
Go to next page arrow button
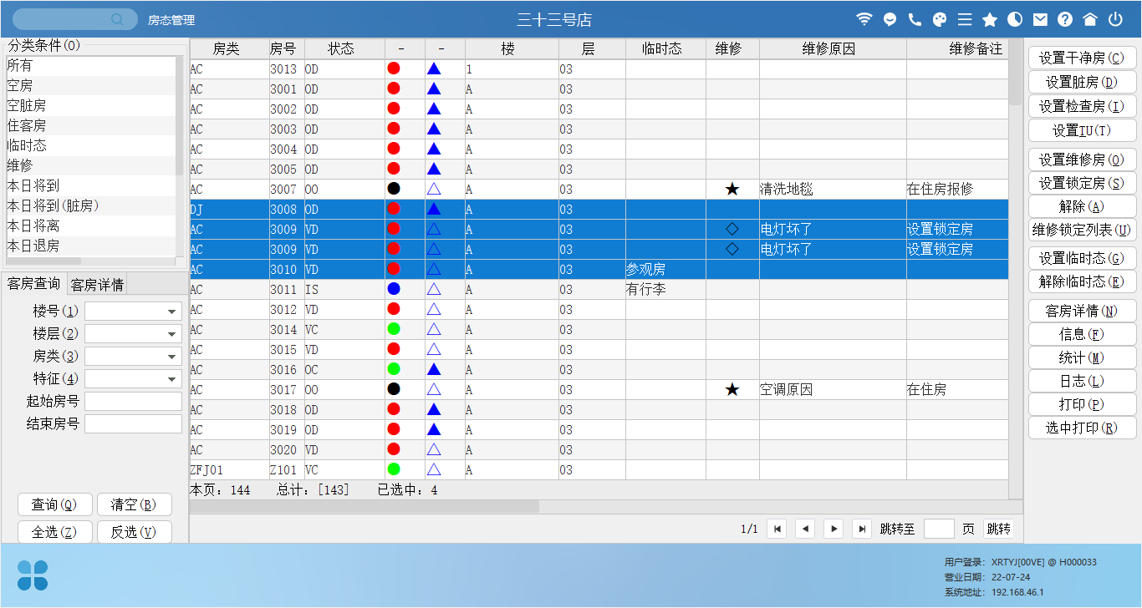834,529
